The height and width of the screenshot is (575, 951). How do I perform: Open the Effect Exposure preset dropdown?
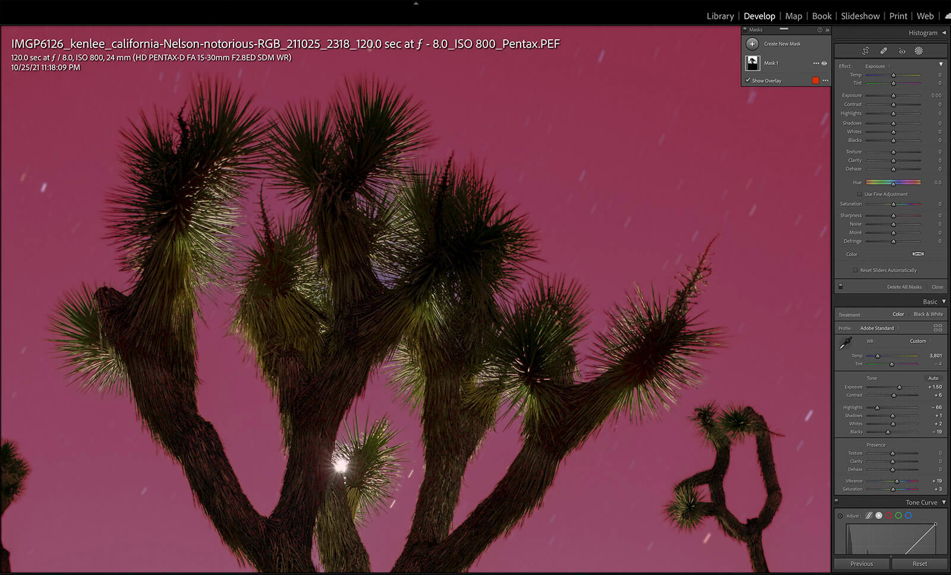coord(878,67)
